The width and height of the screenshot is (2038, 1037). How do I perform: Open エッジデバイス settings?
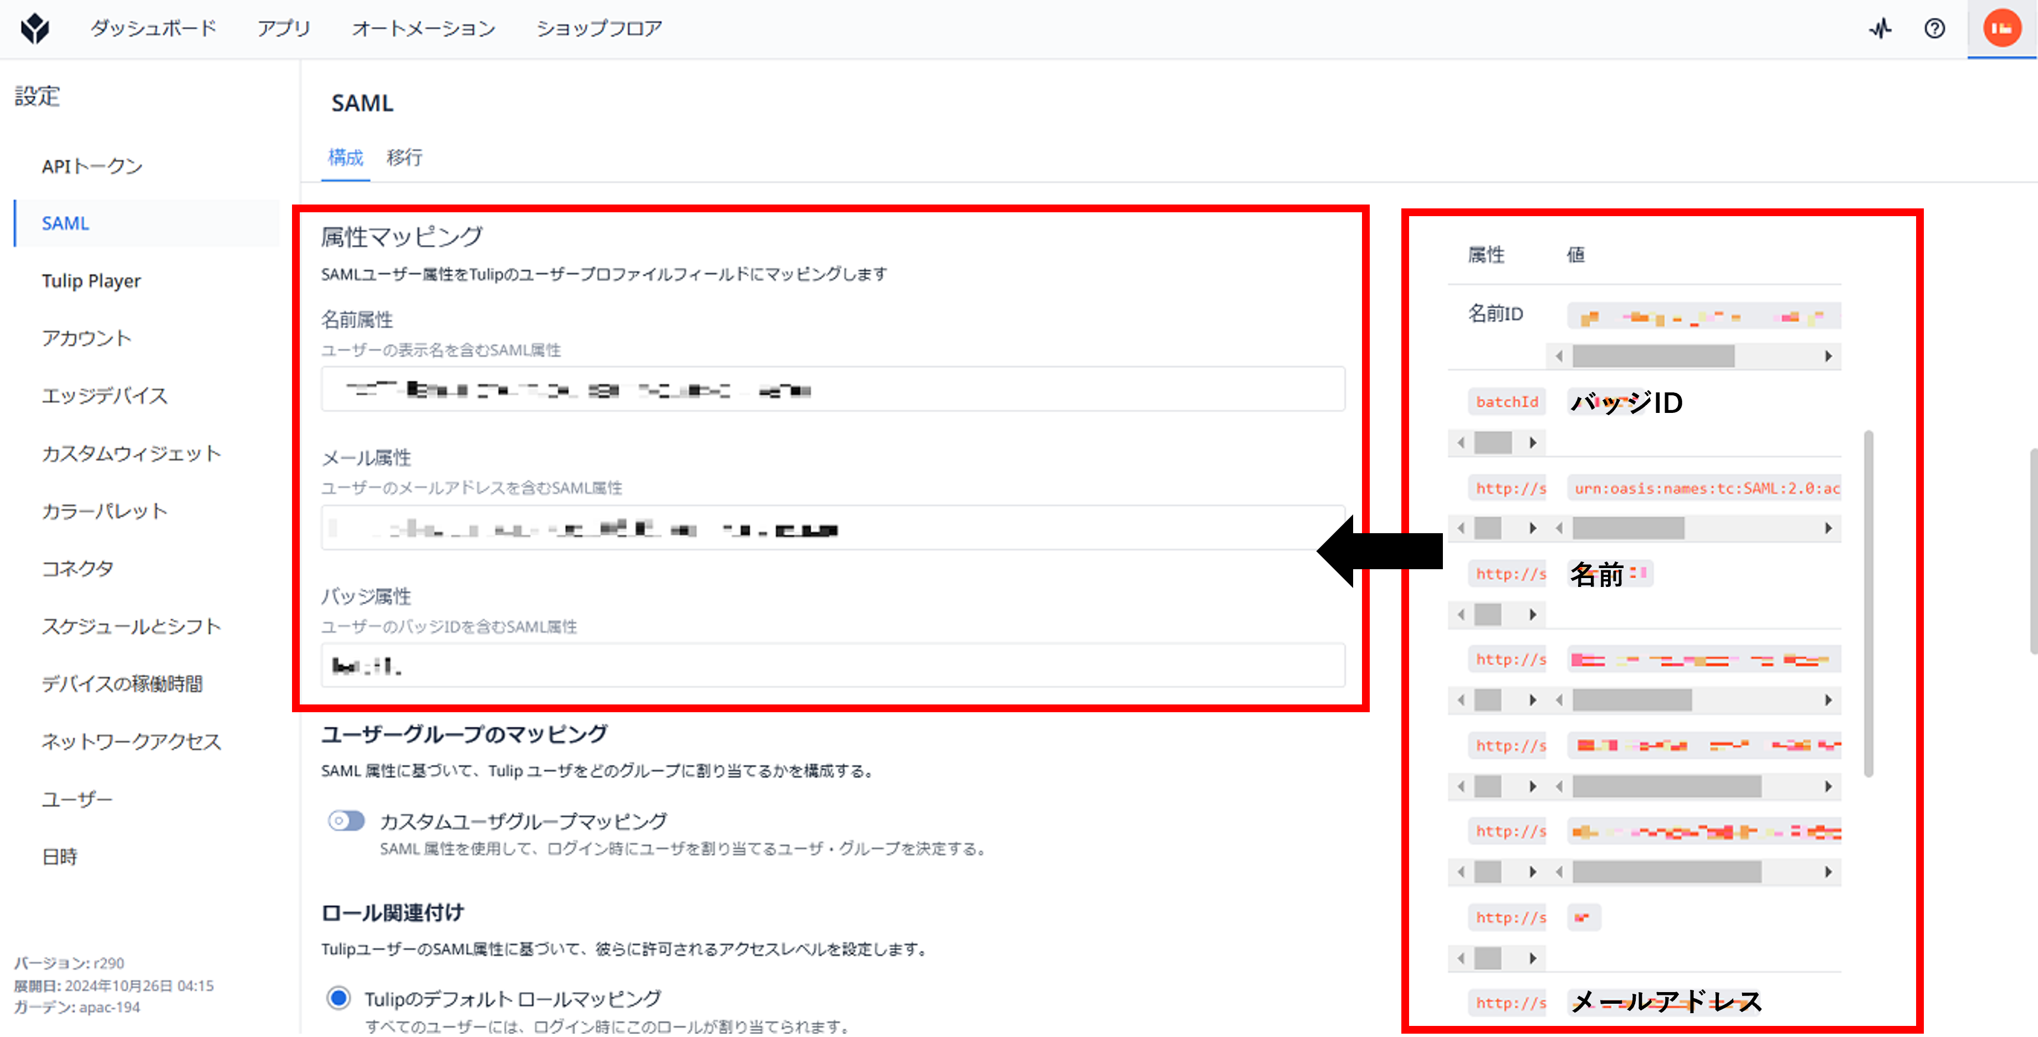(104, 396)
